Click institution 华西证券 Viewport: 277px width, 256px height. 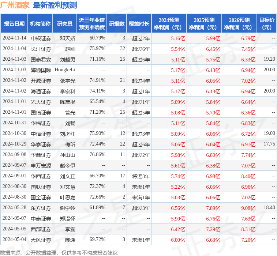pos(41,176)
